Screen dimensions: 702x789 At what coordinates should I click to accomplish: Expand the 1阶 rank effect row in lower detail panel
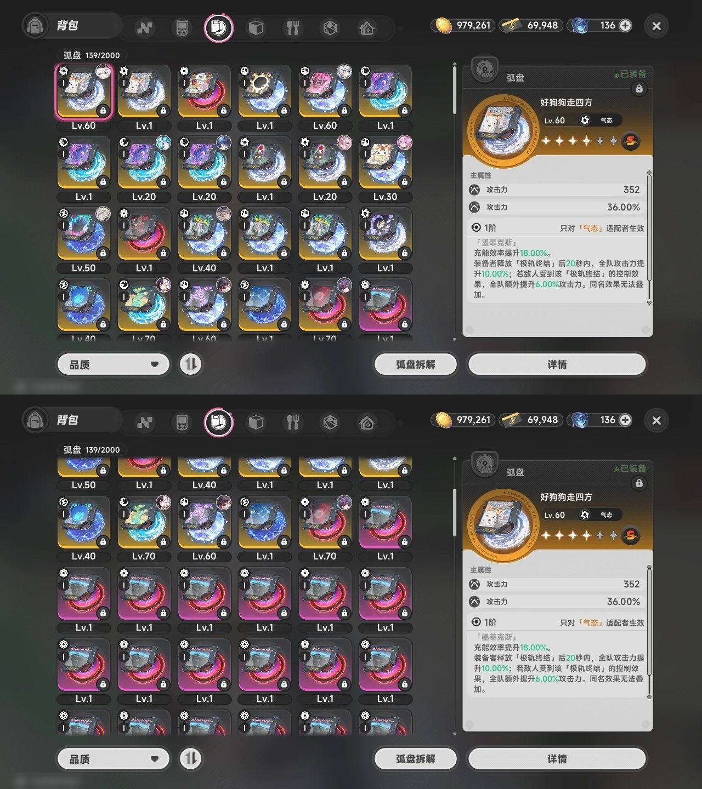pos(557,622)
